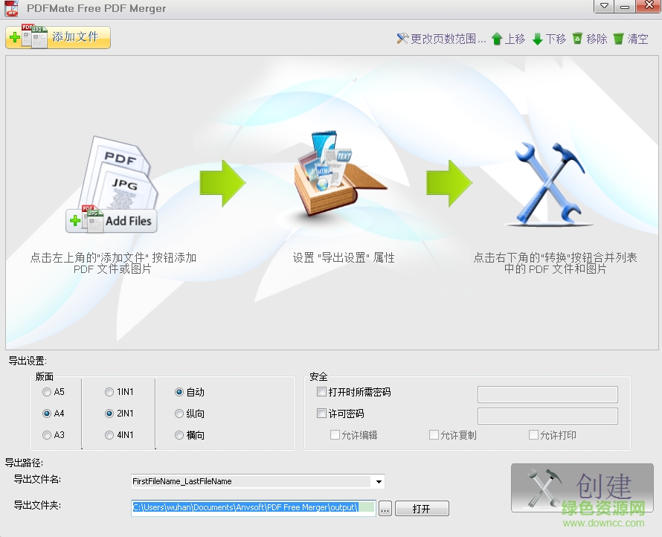This screenshot has height=537, width=662.
Task: Clear the file list via 清空 icon
Action: tap(632, 39)
